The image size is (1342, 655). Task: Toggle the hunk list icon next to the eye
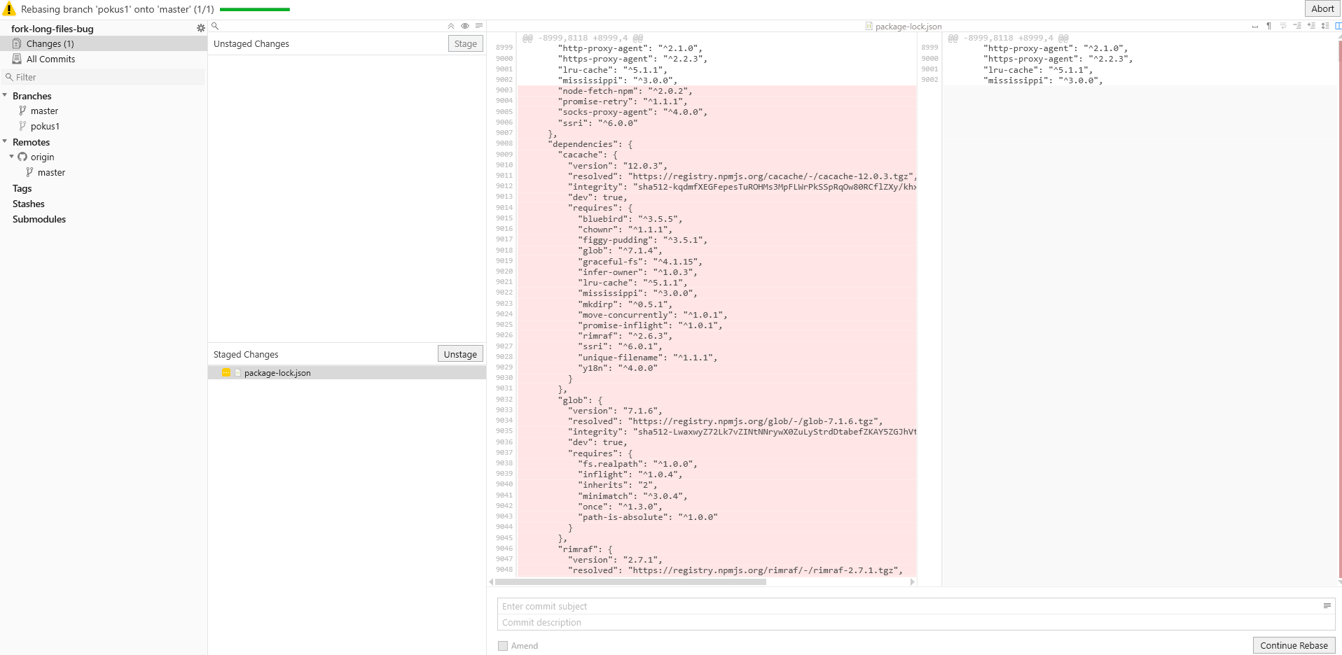point(479,25)
